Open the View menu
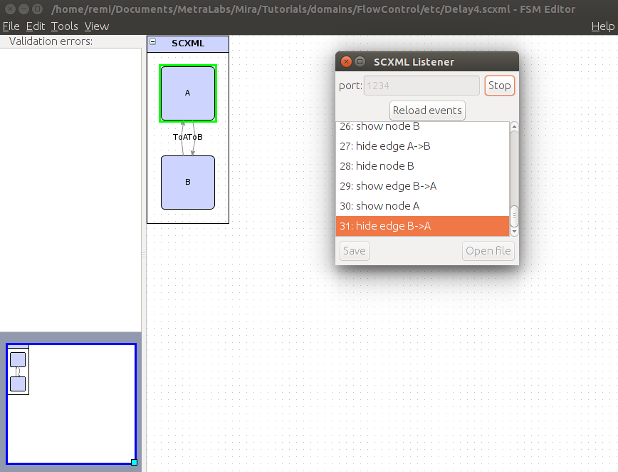 pos(97,26)
